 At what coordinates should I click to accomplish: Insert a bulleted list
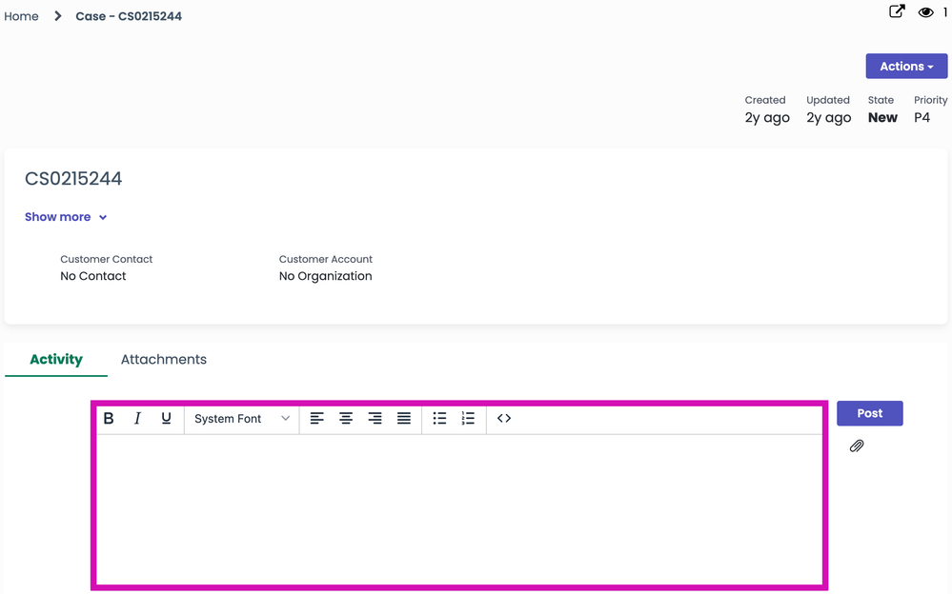pos(439,419)
